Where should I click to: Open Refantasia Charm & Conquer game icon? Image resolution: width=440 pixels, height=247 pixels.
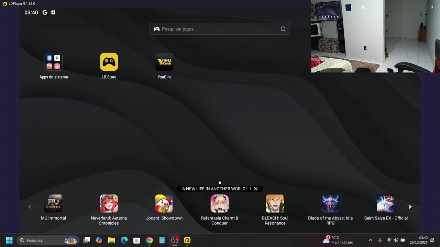point(220,203)
